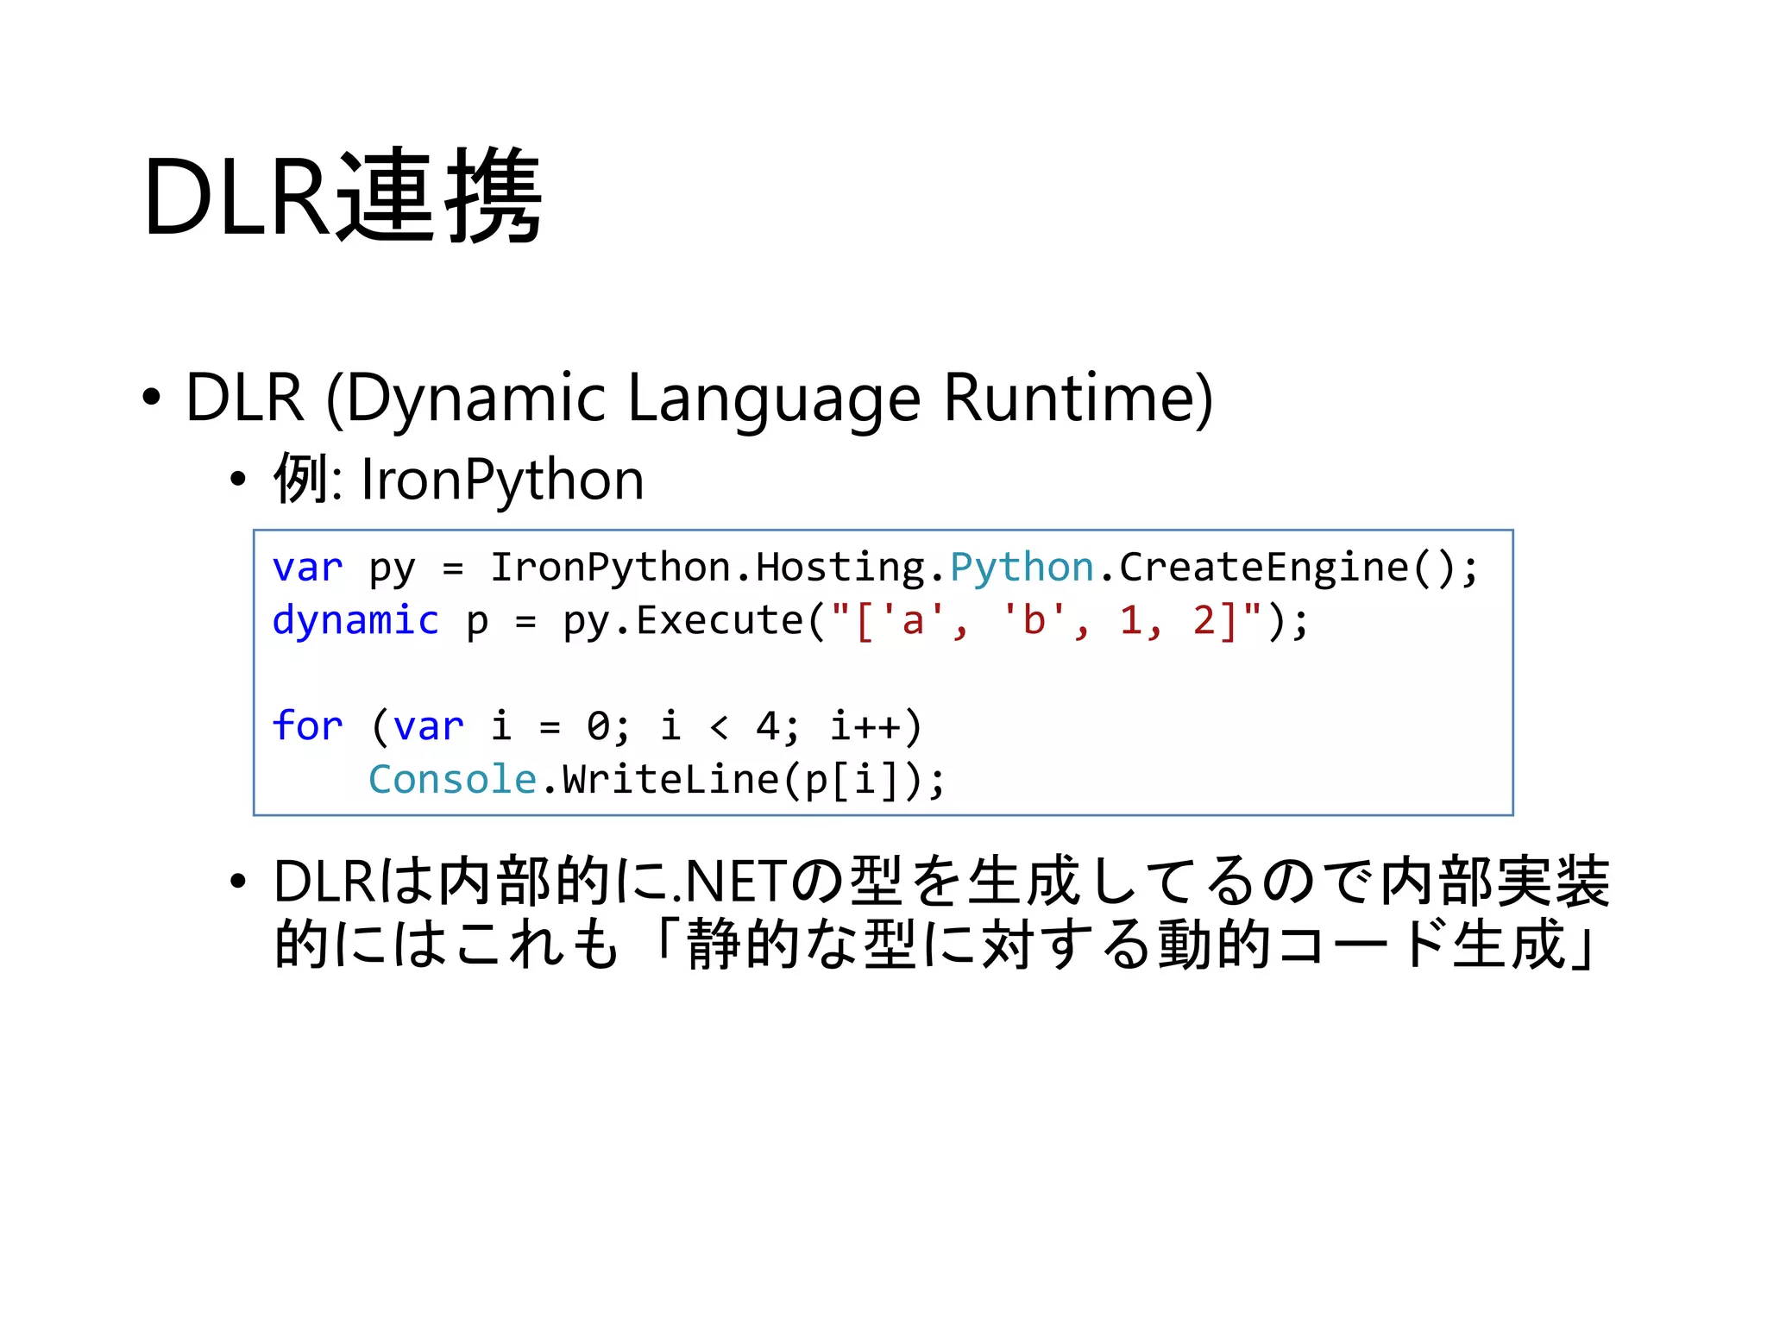Click the slide title "DLR連携"
The height and width of the screenshot is (1325, 1767).
(343, 196)
